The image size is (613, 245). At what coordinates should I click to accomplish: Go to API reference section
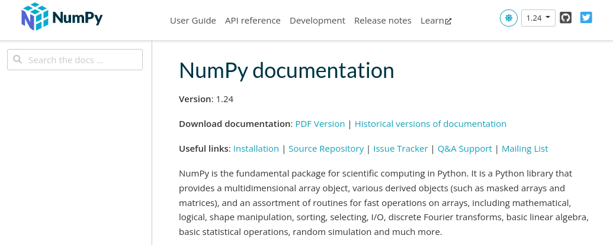tap(252, 21)
